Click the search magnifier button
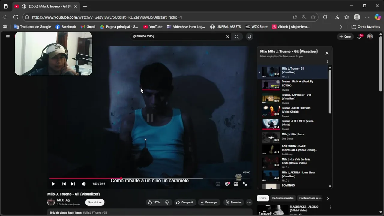 coord(237,37)
